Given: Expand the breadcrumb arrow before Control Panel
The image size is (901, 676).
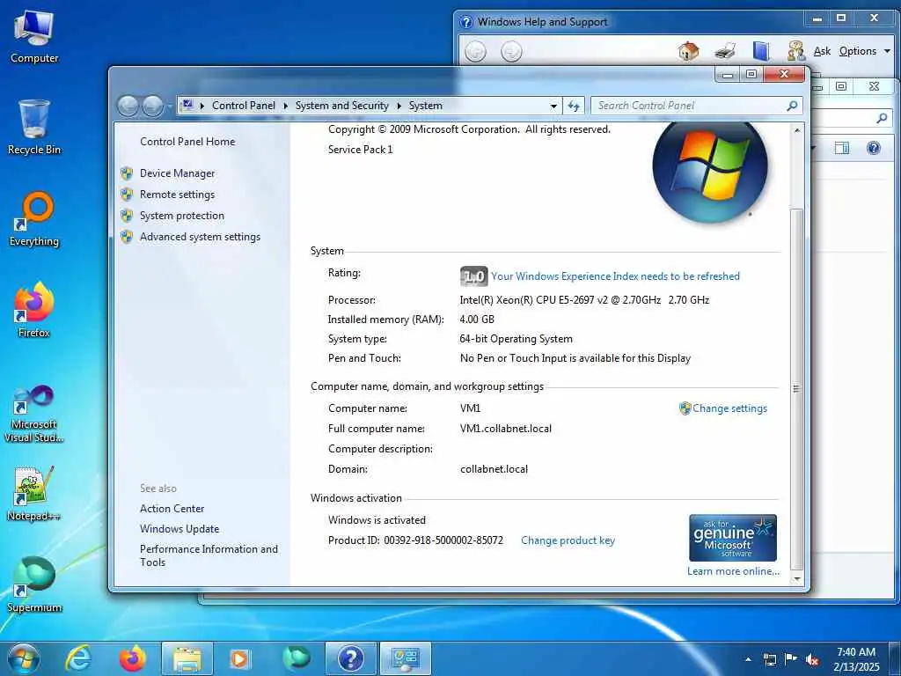Looking at the screenshot, I should (x=201, y=106).
